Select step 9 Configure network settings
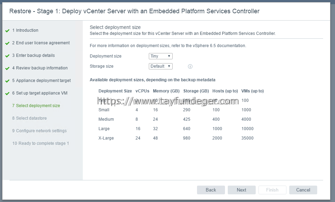 (x=39, y=131)
